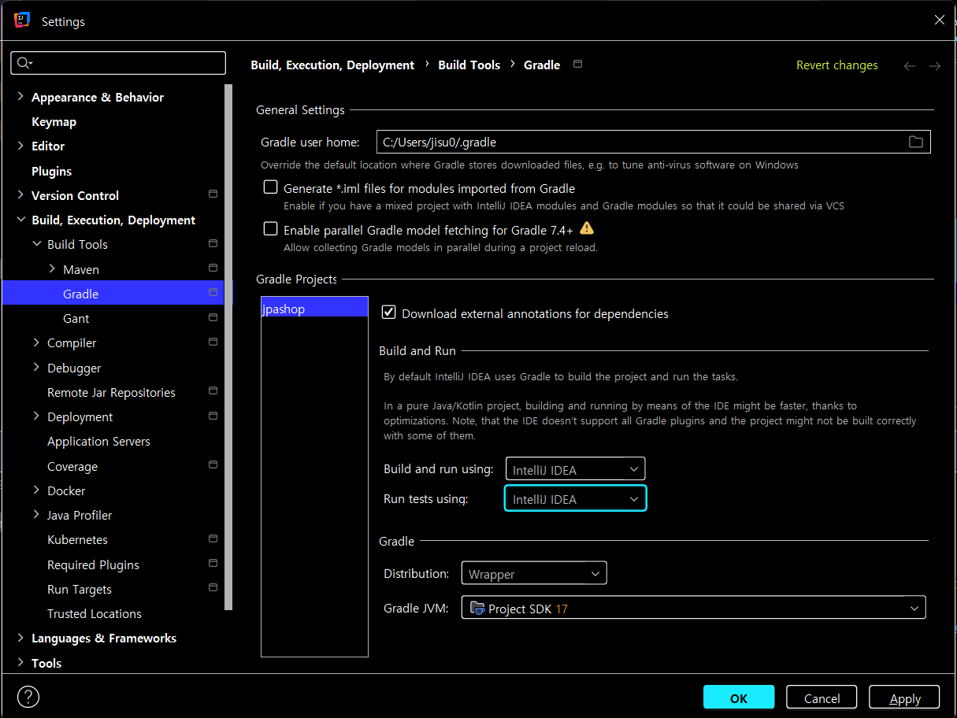
Task: Select jpashop in Gradle Projects list
Action: tap(314, 309)
